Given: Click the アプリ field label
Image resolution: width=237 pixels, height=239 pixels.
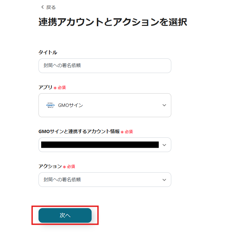Looking at the screenshot, I should click(45, 87).
